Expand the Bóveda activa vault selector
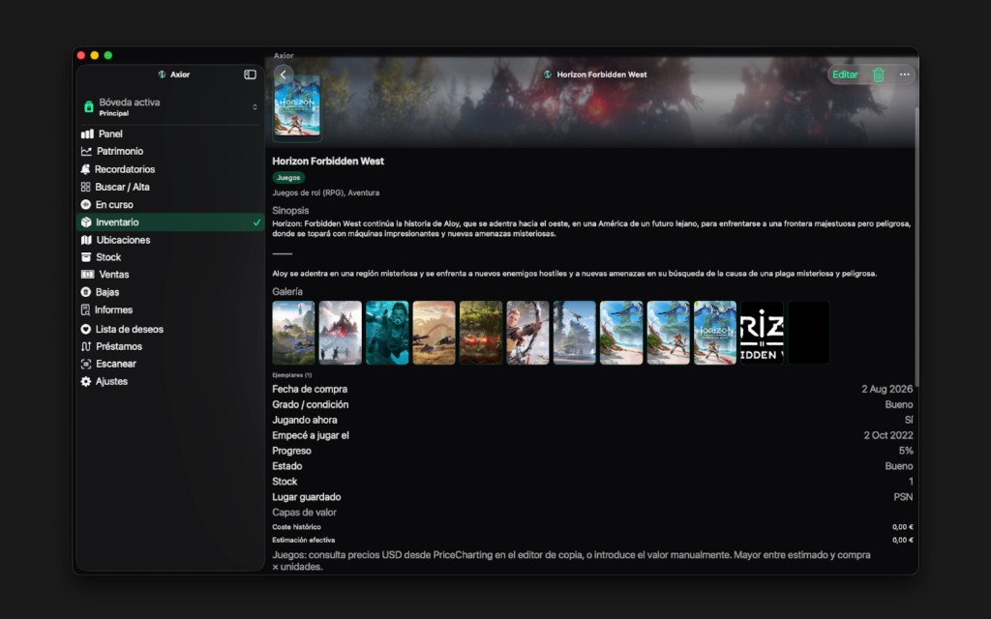This screenshot has height=619, width=991. [x=170, y=107]
